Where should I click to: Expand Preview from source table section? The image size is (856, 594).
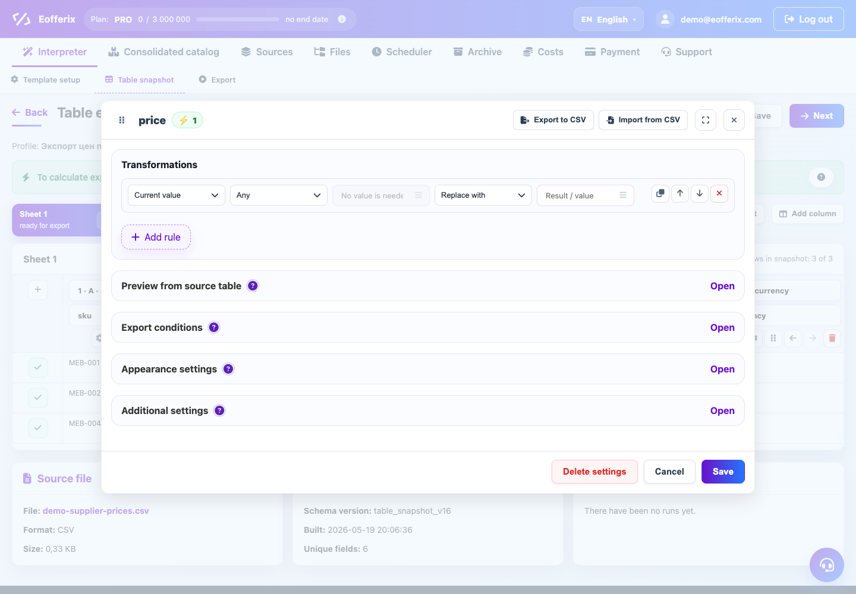(x=722, y=286)
